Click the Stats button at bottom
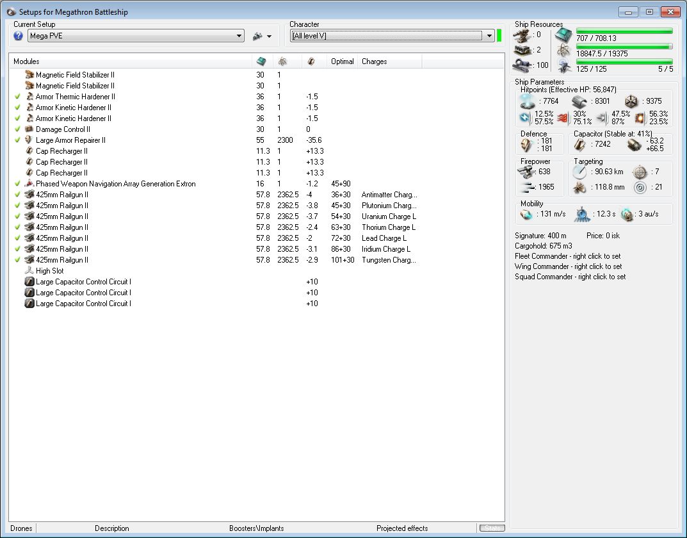687x538 pixels. 492,528
